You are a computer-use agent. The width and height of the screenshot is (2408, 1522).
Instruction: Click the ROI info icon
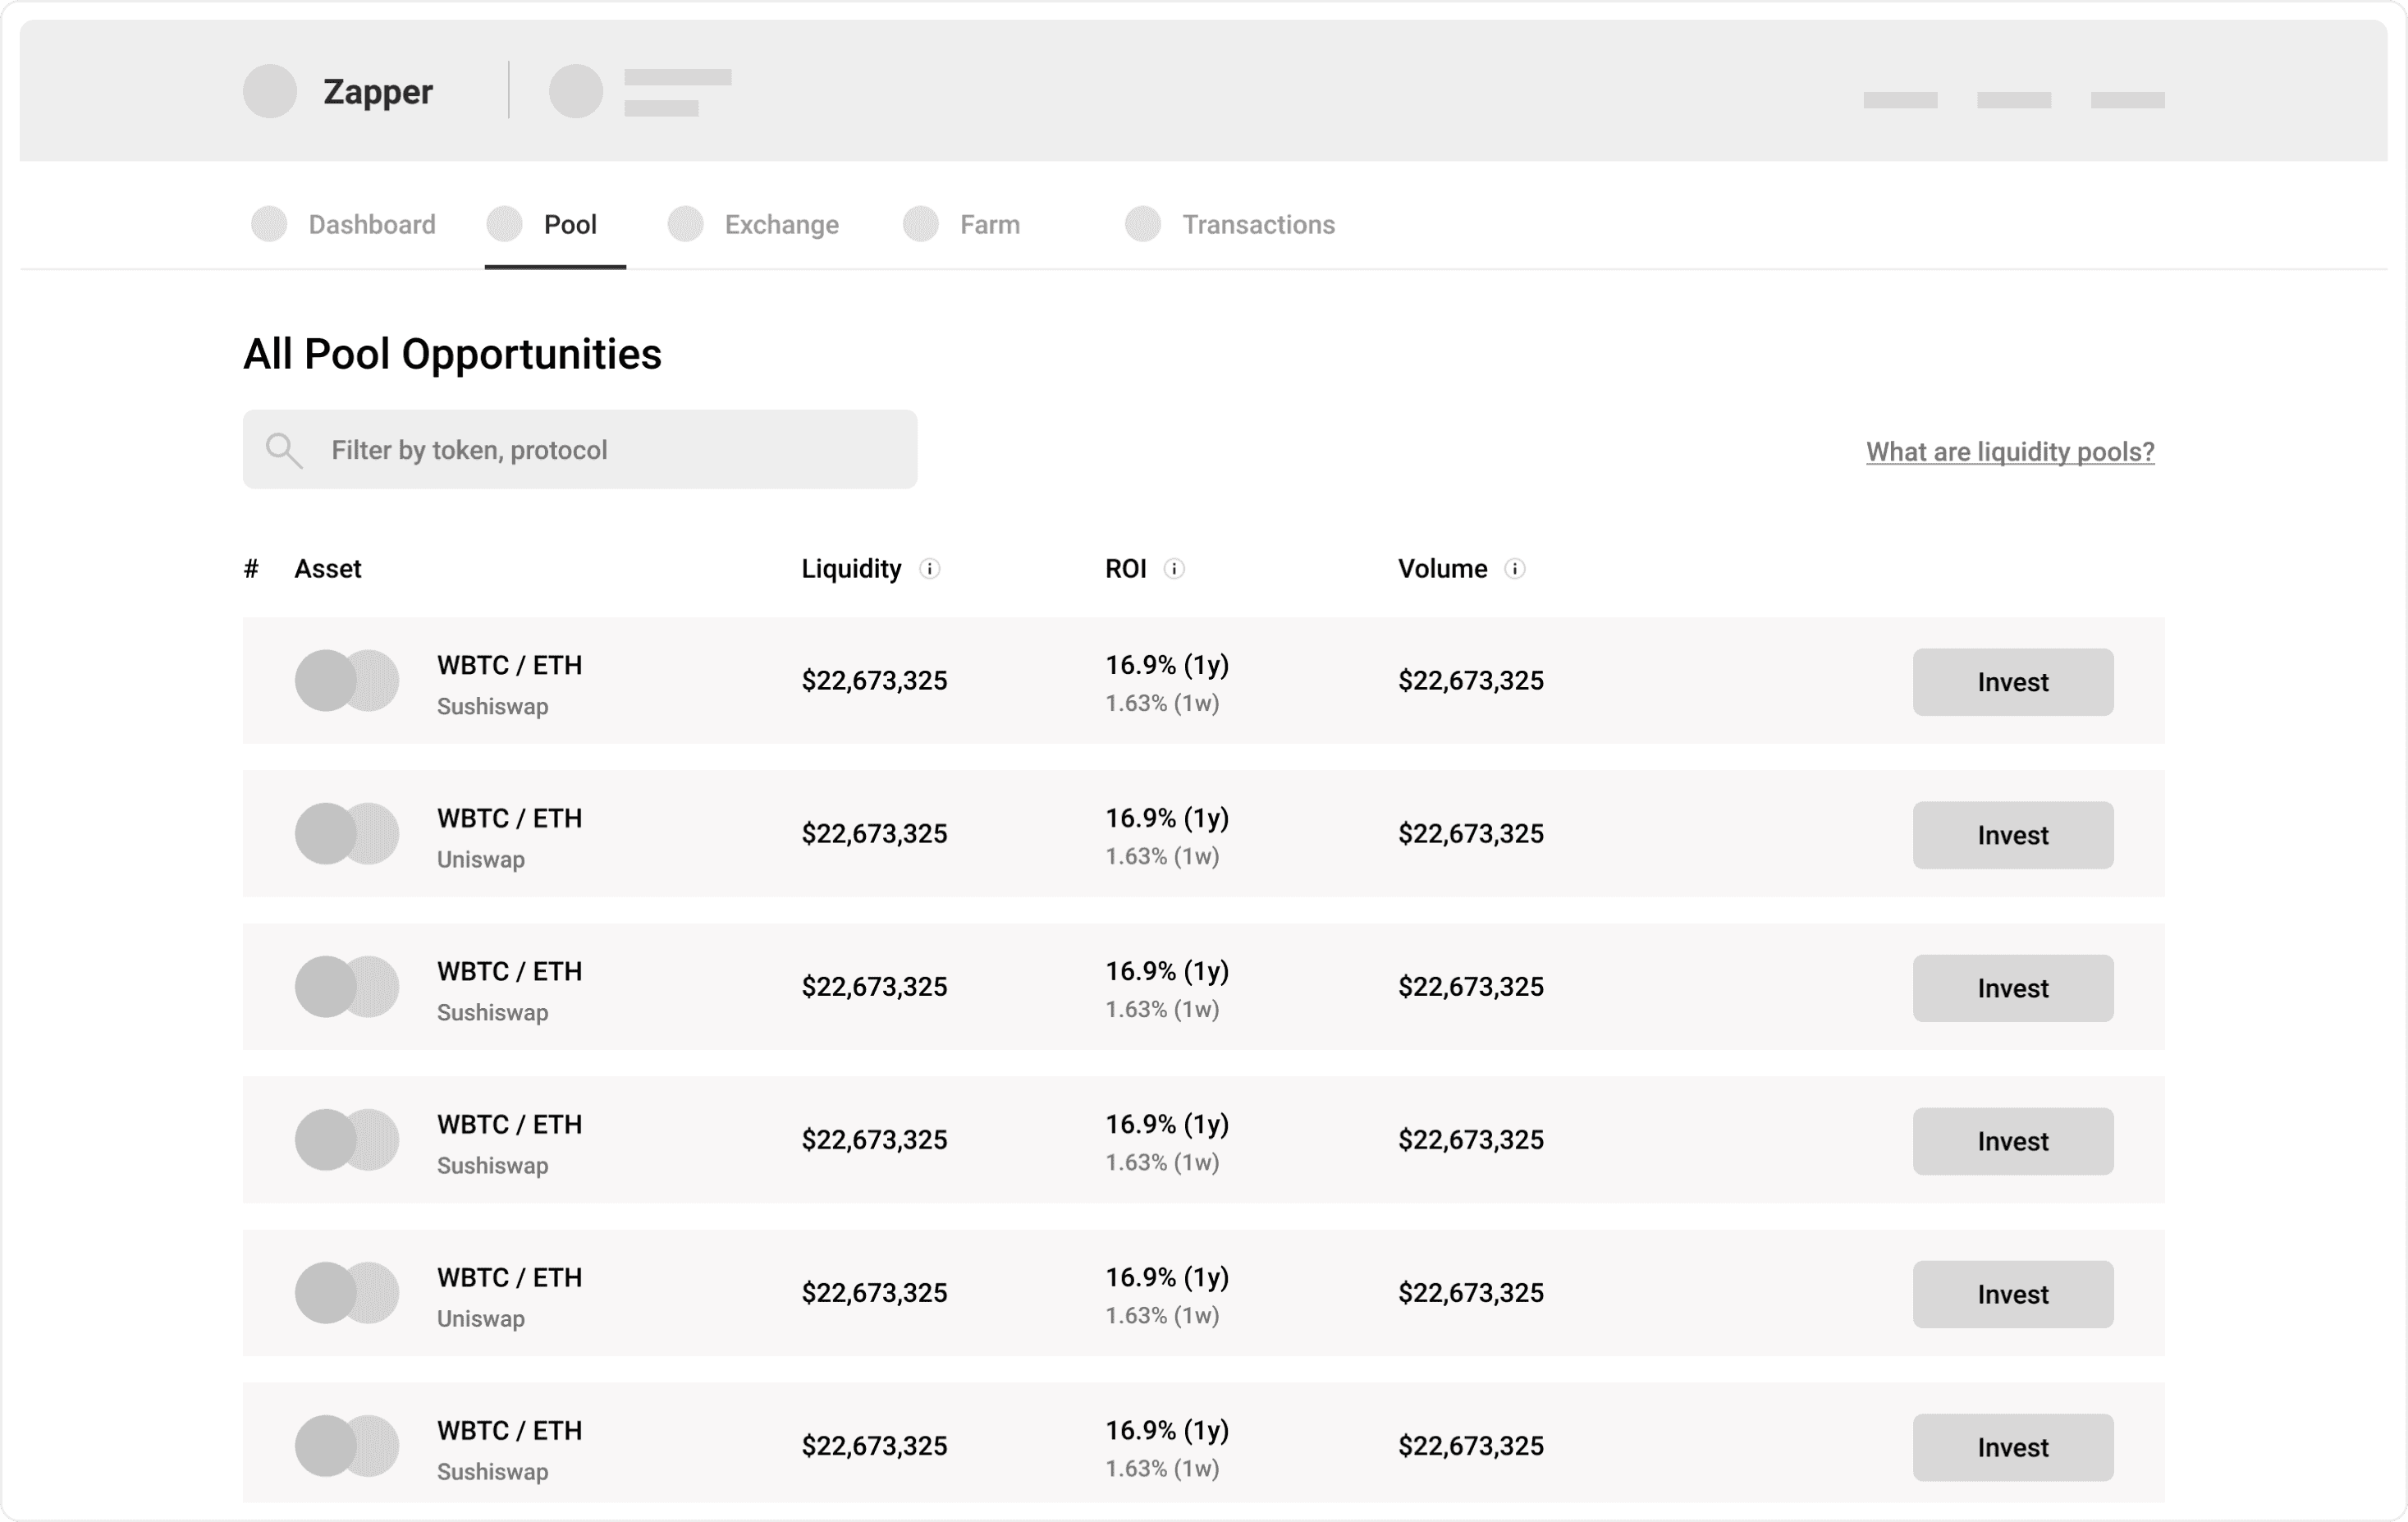(x=1175, y=569)
